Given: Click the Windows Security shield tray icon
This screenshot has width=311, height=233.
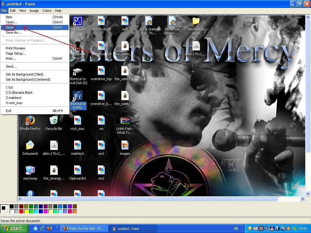Looking at the screenshot, I should (250, 228).
